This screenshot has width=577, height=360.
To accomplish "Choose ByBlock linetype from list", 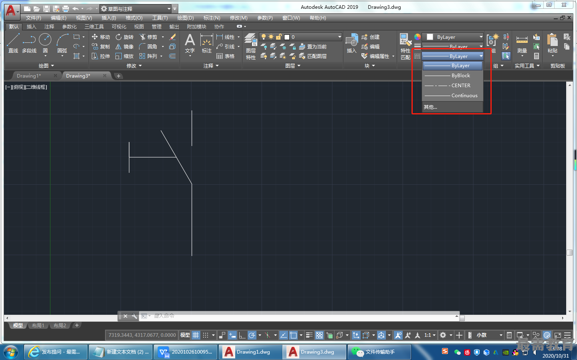I will [x=453, y=76].
